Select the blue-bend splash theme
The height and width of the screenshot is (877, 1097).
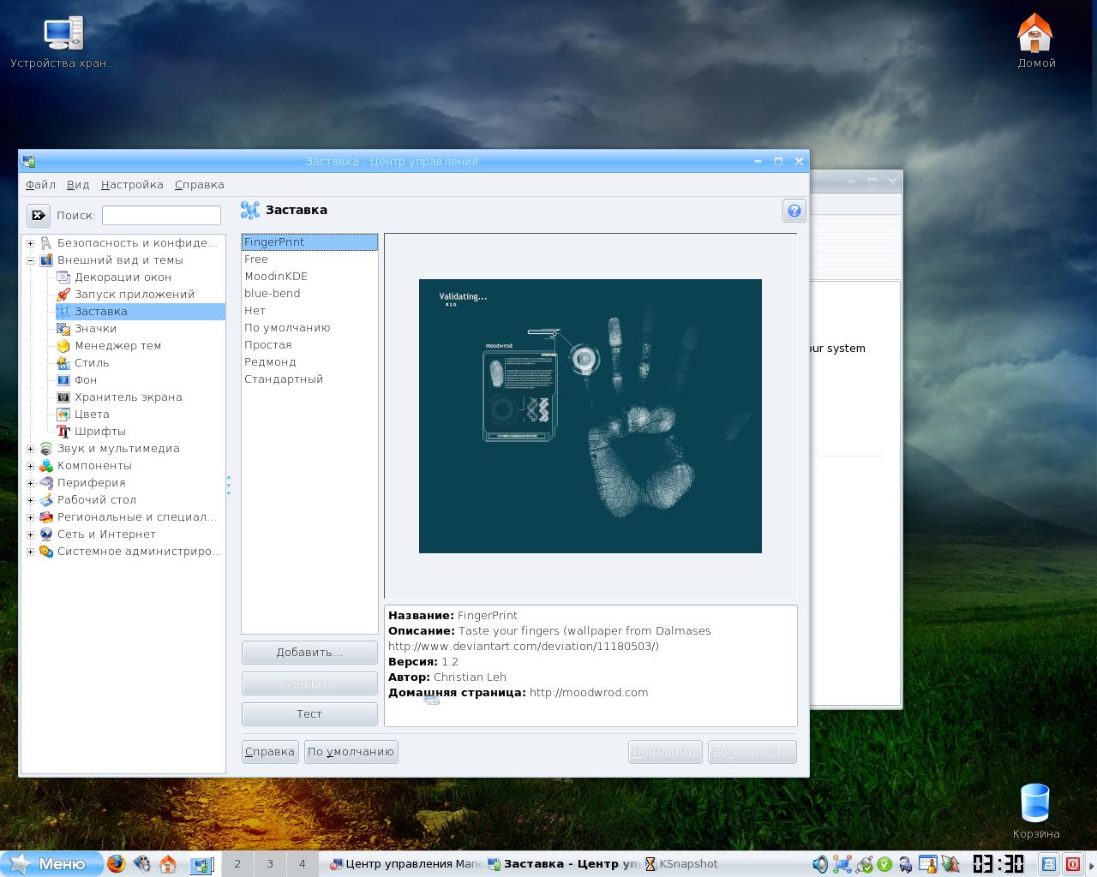click(x=309, y=294)
